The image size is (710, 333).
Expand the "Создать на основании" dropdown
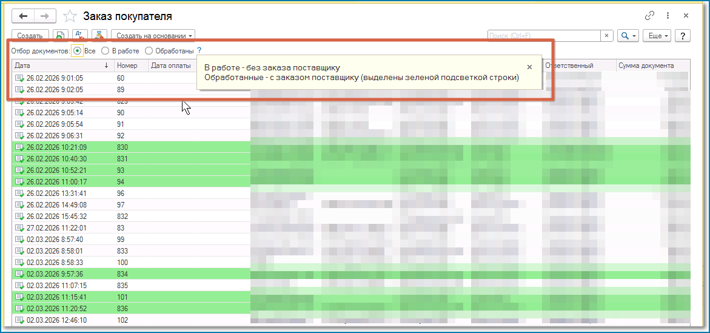coord(153,36)
